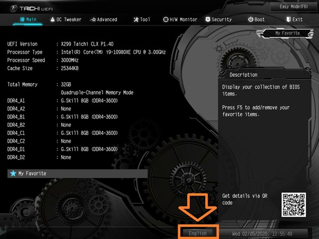This screenshot has width=319, height=239.
Task: Click the TAICHI UEFI logo
Action: [31, 8]
